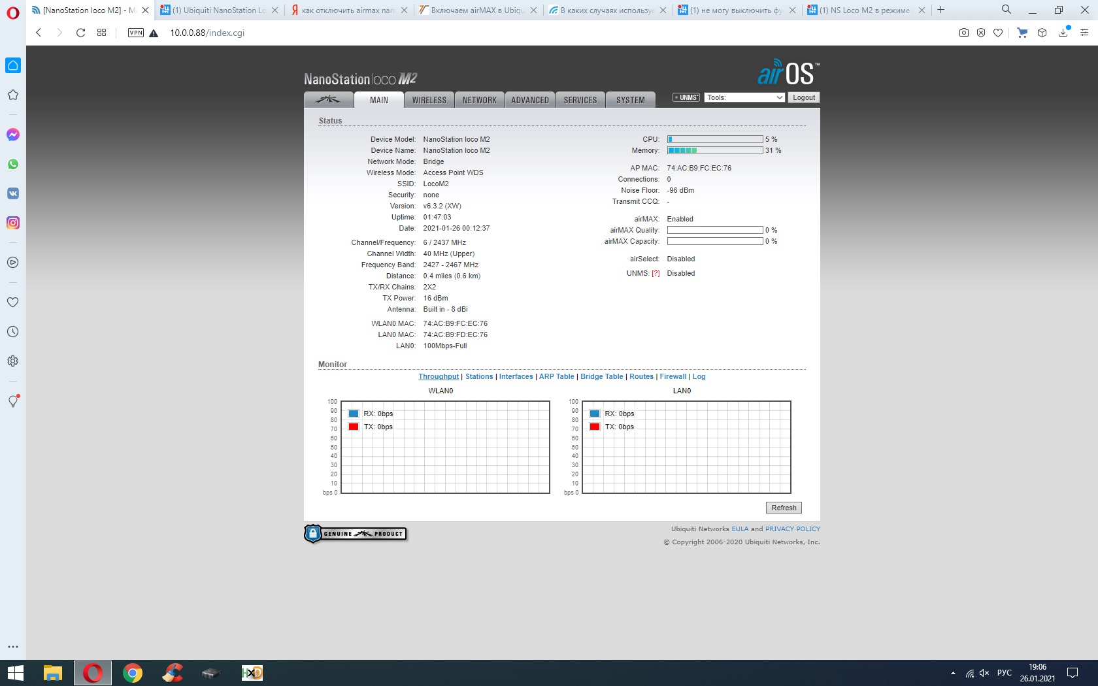The width and height of the screenshot is (1098, 686).
Task: Expand the Tools dropdown
Action: tap(744, 97)
